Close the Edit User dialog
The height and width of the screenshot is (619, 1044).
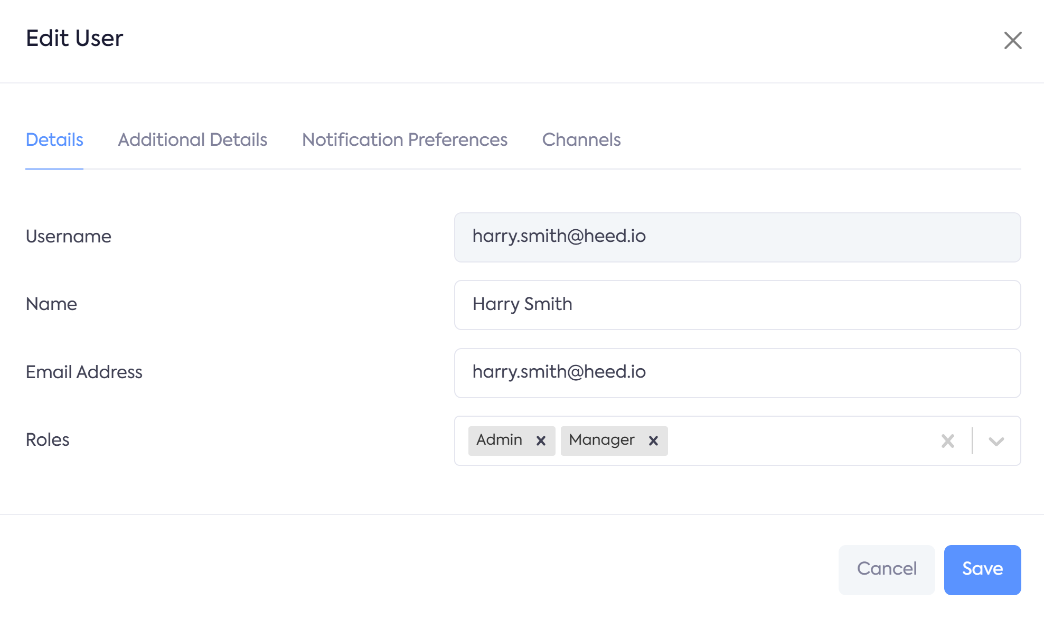1012,40
